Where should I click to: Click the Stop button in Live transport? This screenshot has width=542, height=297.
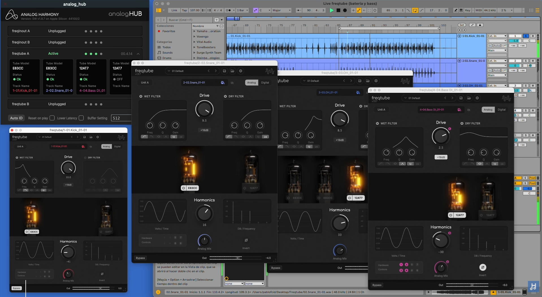(x=338, y=10)
